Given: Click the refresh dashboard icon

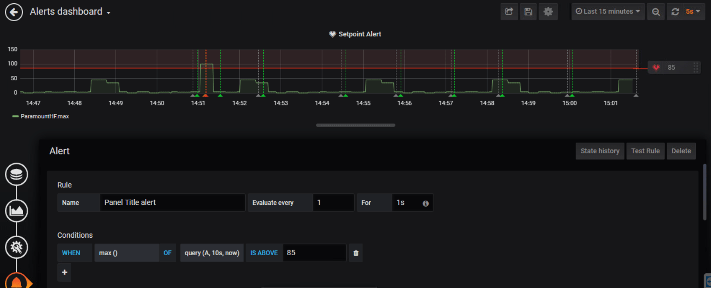Looking at the screenshot, I should 675,12.
